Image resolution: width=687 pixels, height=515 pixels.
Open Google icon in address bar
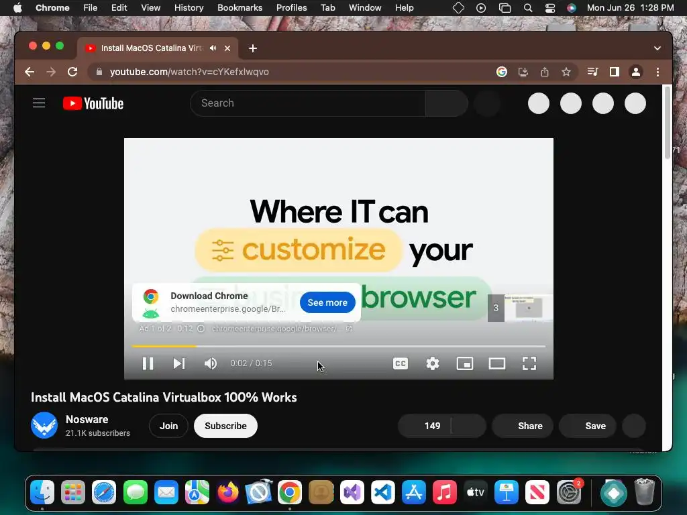(502, 72)
